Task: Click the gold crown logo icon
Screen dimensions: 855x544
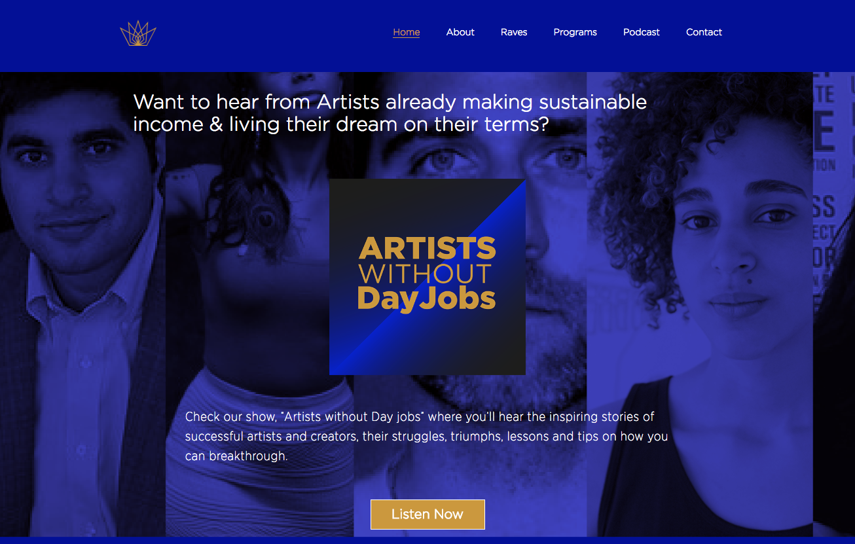Action: pyautogui.click(x=138, y=33)
